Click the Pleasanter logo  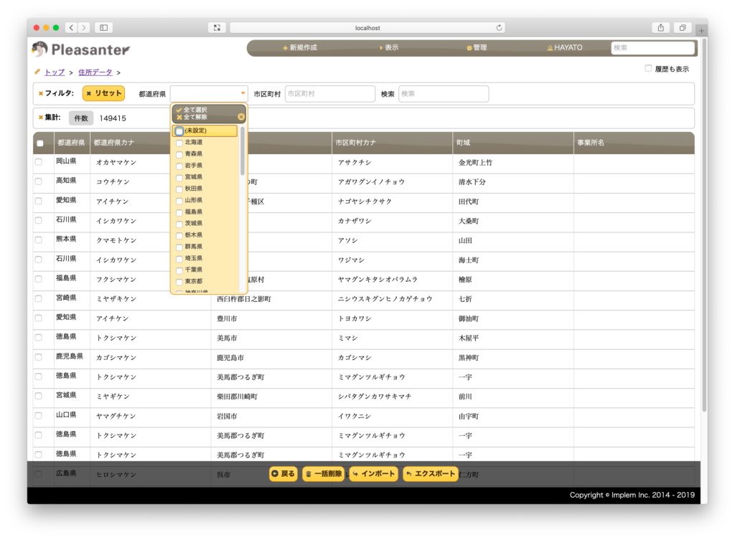[x=81, y=49]
